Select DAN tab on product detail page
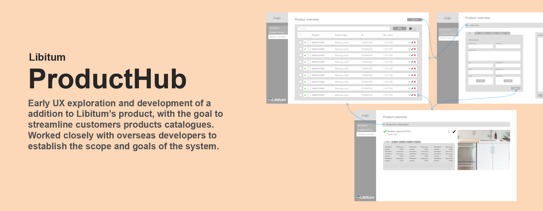 coord(410,142)
